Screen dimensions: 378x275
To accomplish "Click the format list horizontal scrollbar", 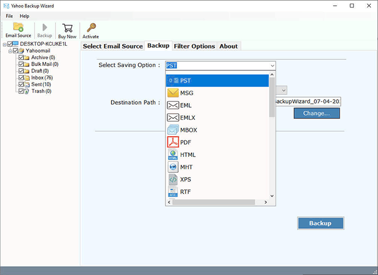I will [x=218, y=202].
